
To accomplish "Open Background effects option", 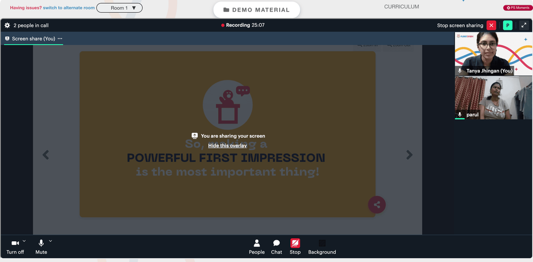I will tap(322, 247).
